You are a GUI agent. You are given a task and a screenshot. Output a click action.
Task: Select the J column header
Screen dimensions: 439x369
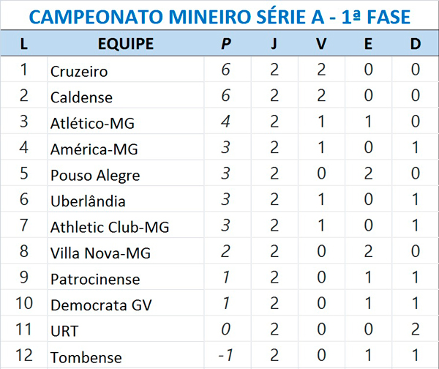[274, 44]
